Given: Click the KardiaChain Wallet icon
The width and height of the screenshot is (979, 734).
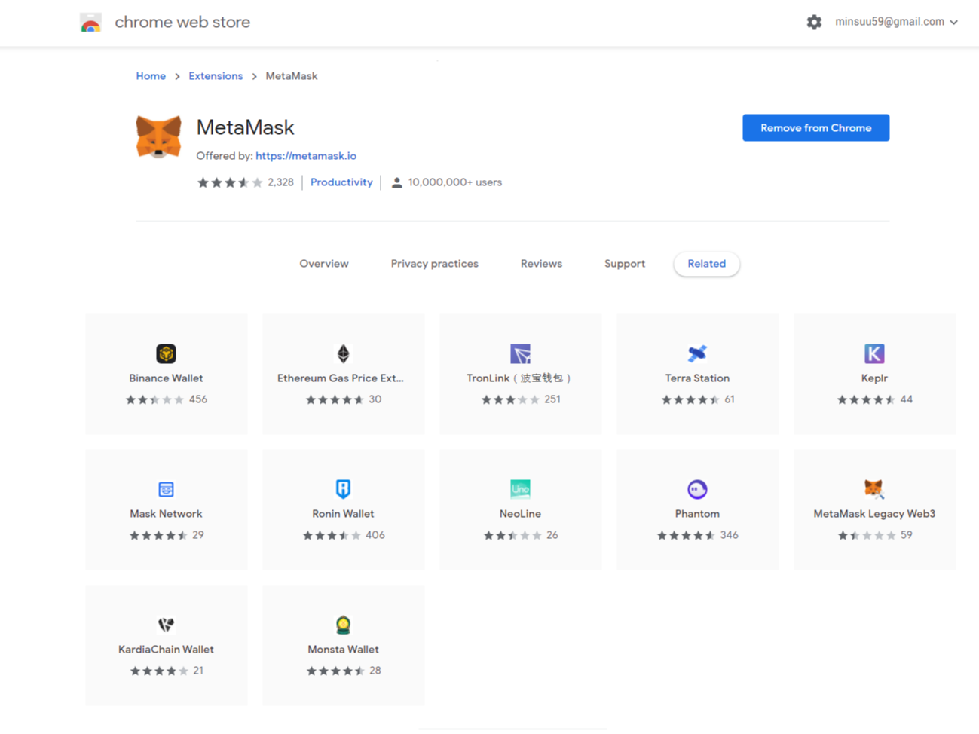Looking at the screenshot, I should pos(166,625).
